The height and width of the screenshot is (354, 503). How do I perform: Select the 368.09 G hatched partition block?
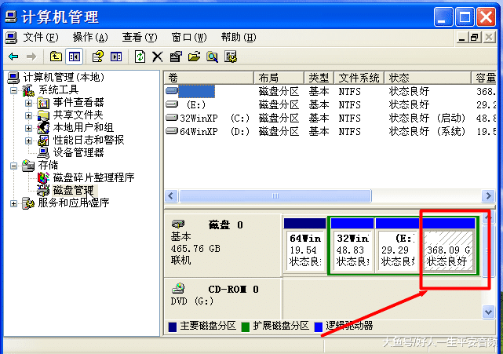click(x=449, y=246)
